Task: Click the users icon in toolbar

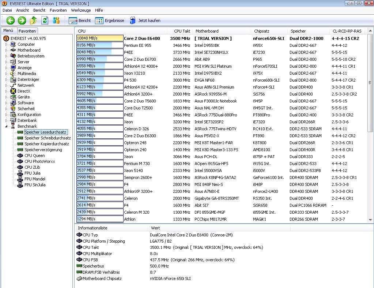Action: (56, 20)
